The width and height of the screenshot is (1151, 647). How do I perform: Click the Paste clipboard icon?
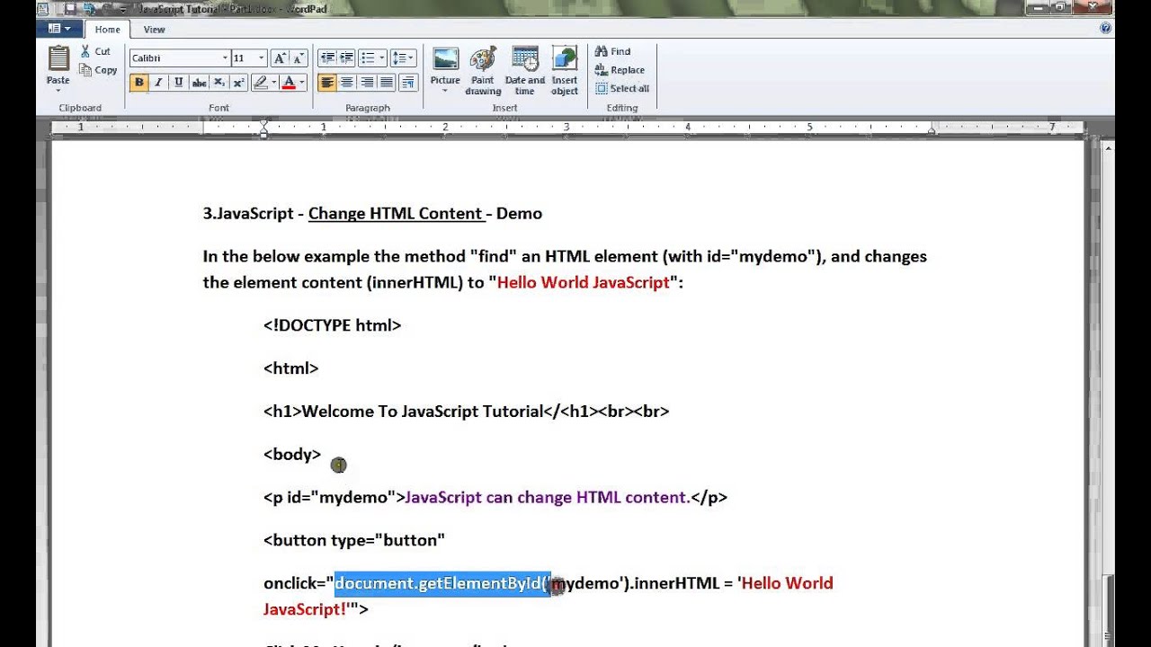pos(58,59)
